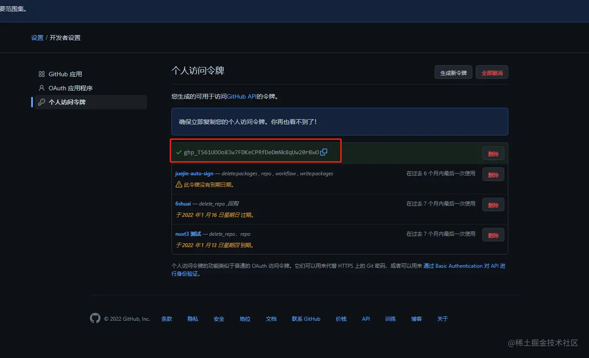Open footer 博客 link
Image resolution: width=589 pixels, height=358 pixels.
417,319
